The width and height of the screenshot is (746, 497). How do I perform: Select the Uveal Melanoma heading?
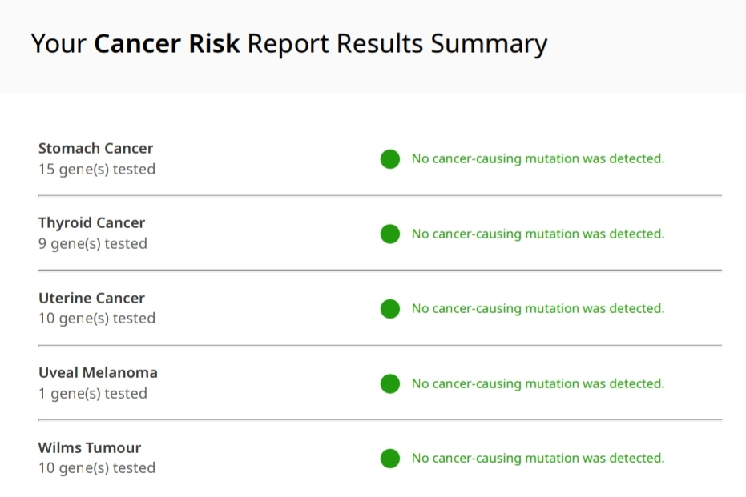click(98, 372)
